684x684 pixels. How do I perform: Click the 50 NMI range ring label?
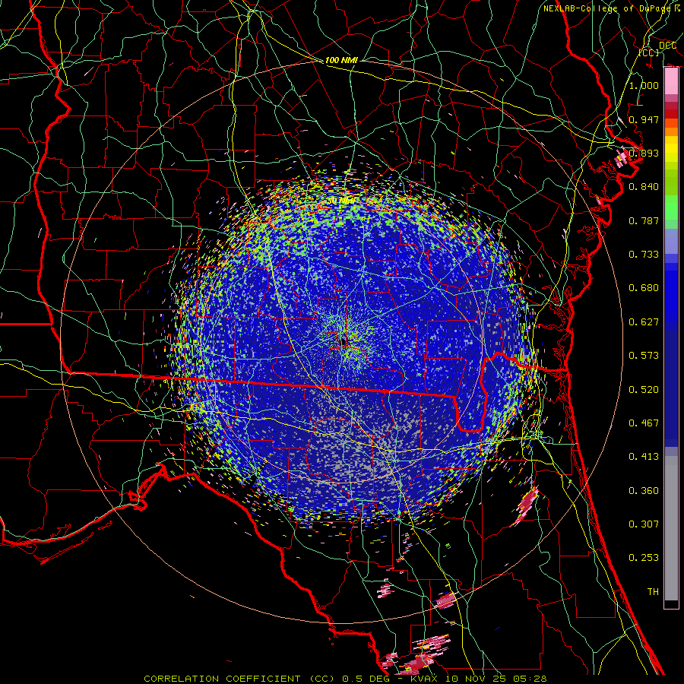tap(341, 201)
